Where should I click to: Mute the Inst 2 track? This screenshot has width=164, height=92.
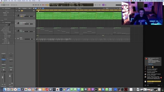[x=20, y=31]
